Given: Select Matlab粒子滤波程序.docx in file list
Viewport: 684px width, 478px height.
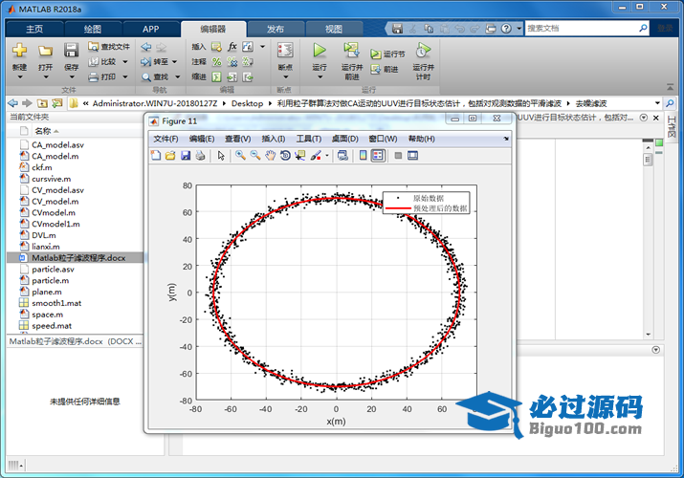Looking at the screenshot, I should coord(77,257).
